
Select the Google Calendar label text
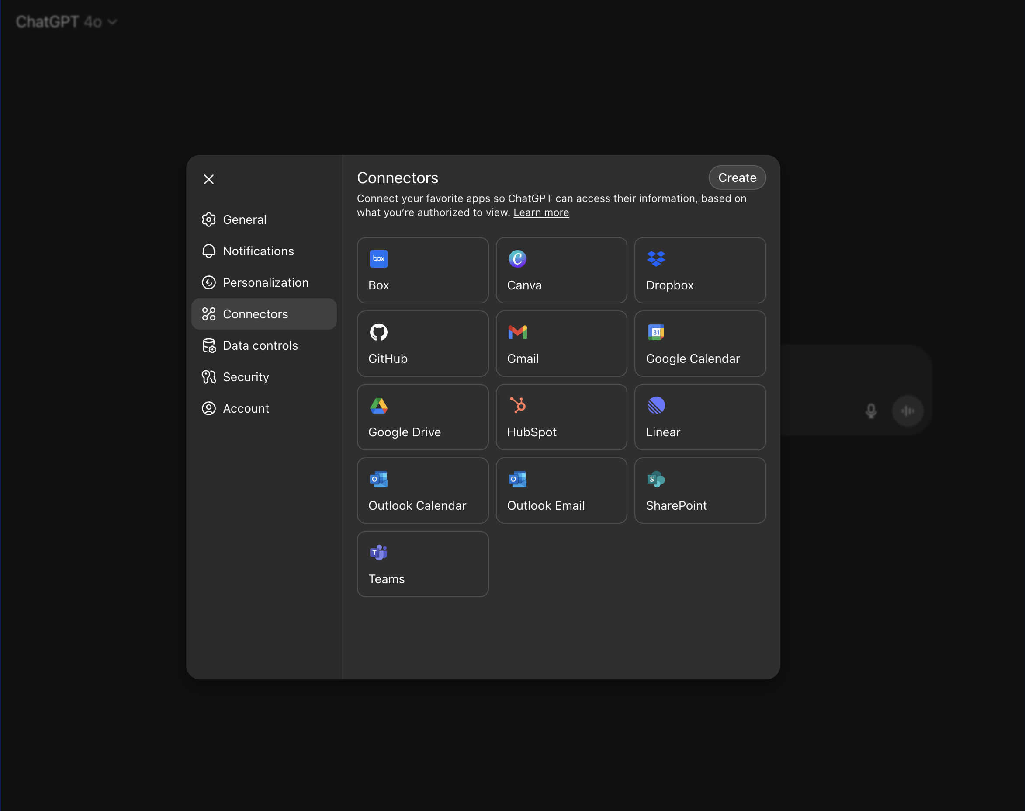pos(693,359)
